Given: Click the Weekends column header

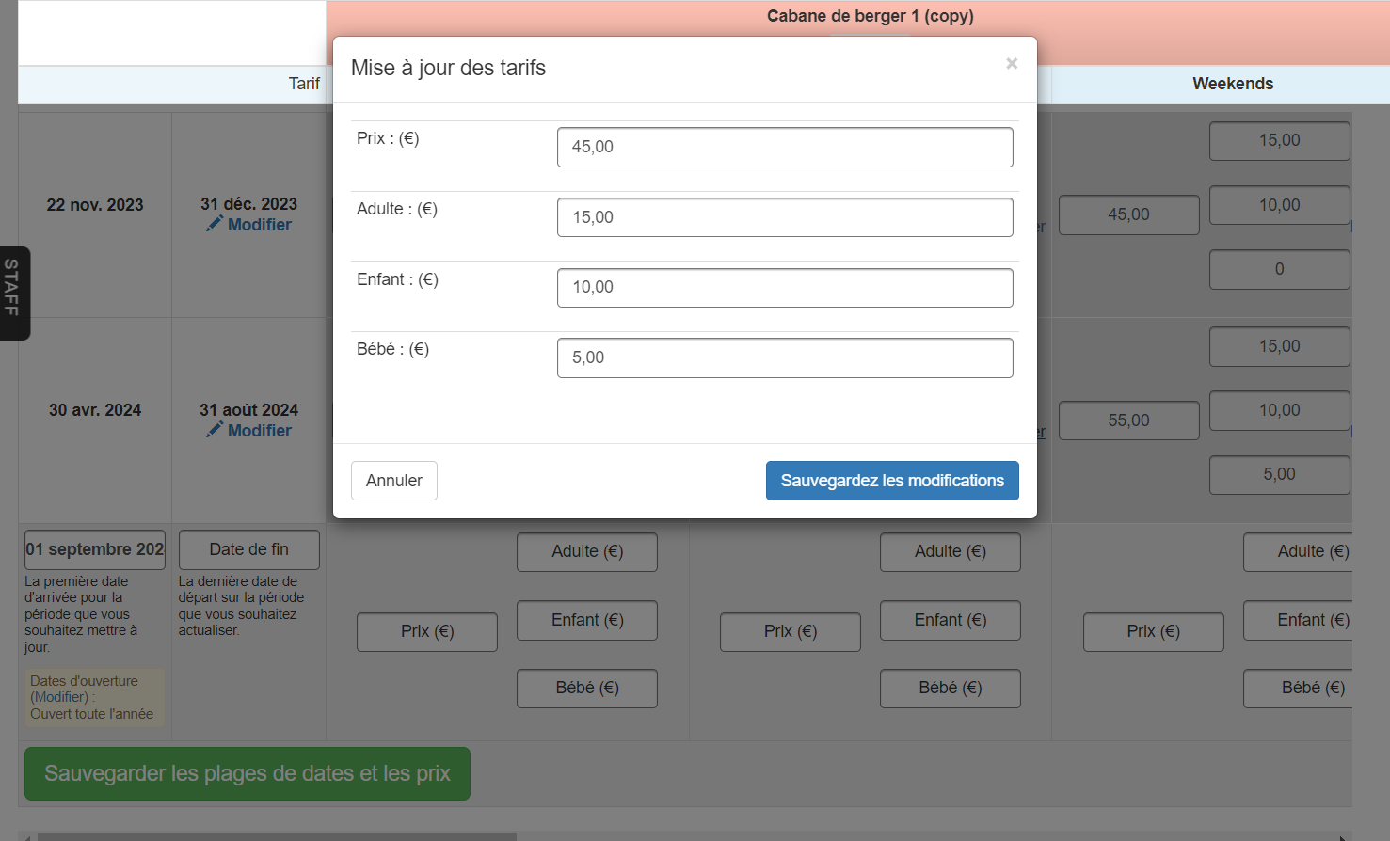Looking at the screenshot, I should tap(1233, 84).
